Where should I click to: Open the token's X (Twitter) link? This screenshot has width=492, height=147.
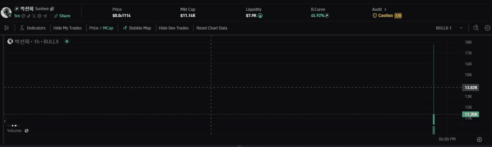click(34, 16)
